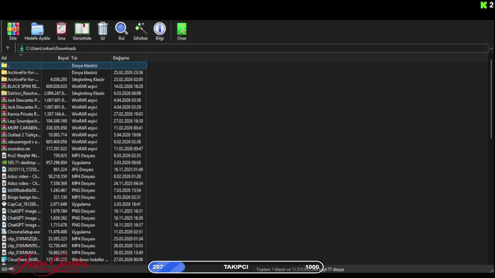The image size is (495, 278).
Task: Click the CapCut_761268... application icon
Action: click(x=4, y=204)
